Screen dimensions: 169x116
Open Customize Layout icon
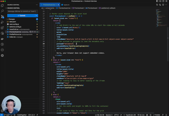tap(166, 1)
